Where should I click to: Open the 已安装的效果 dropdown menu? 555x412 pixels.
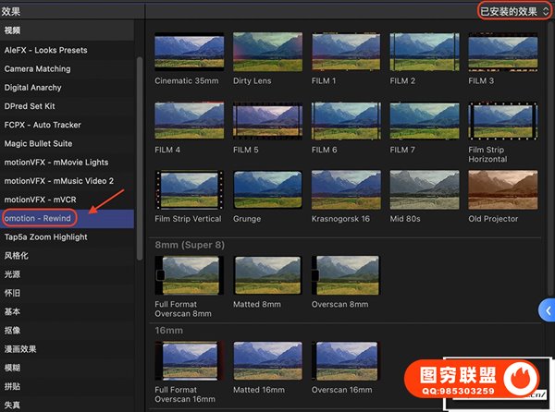[x=514, y=11]
